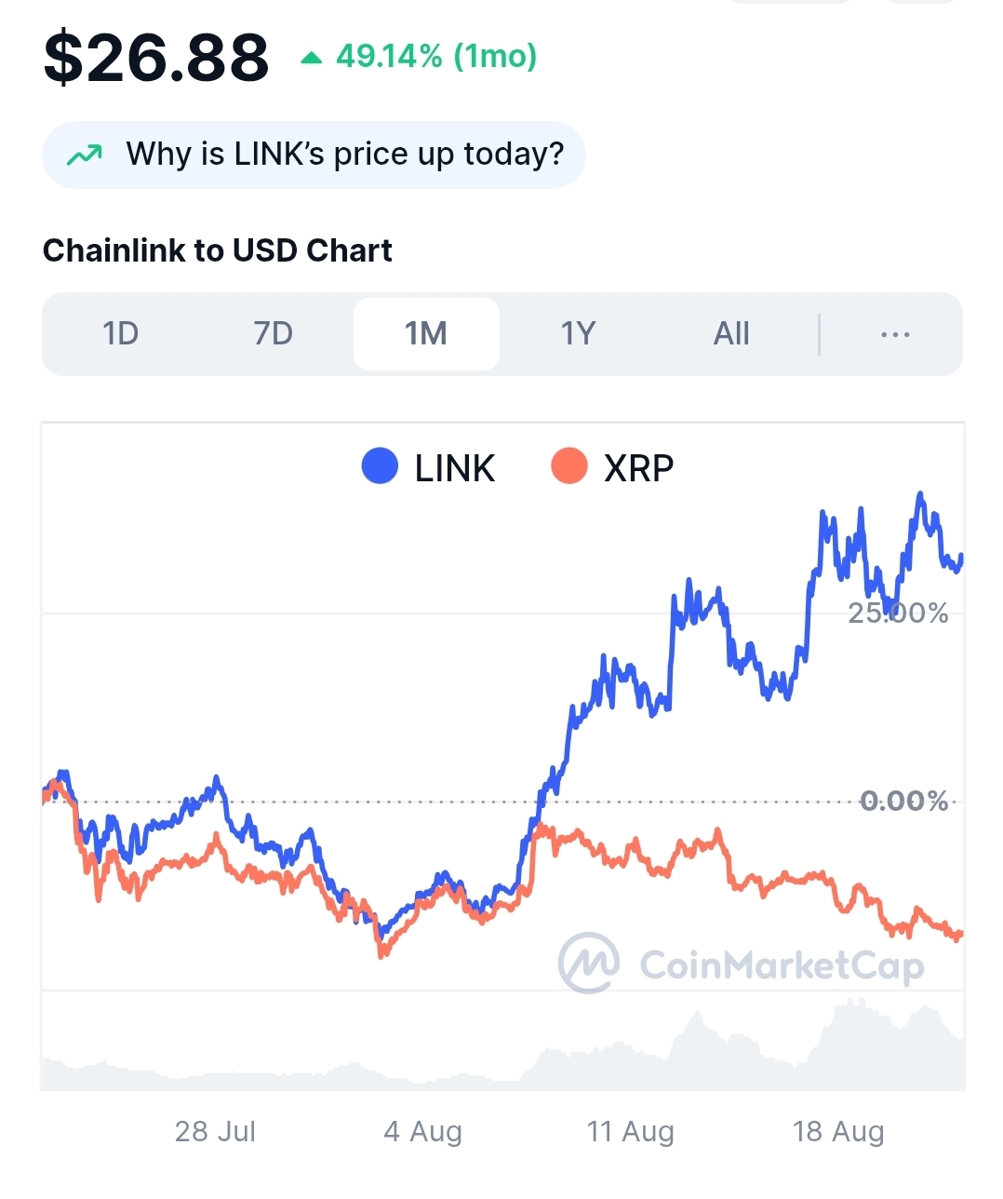Tap "Why is LINK's price up today?"
Viewport: 1003px width, 1199px height.
click(x=345, y=155)
